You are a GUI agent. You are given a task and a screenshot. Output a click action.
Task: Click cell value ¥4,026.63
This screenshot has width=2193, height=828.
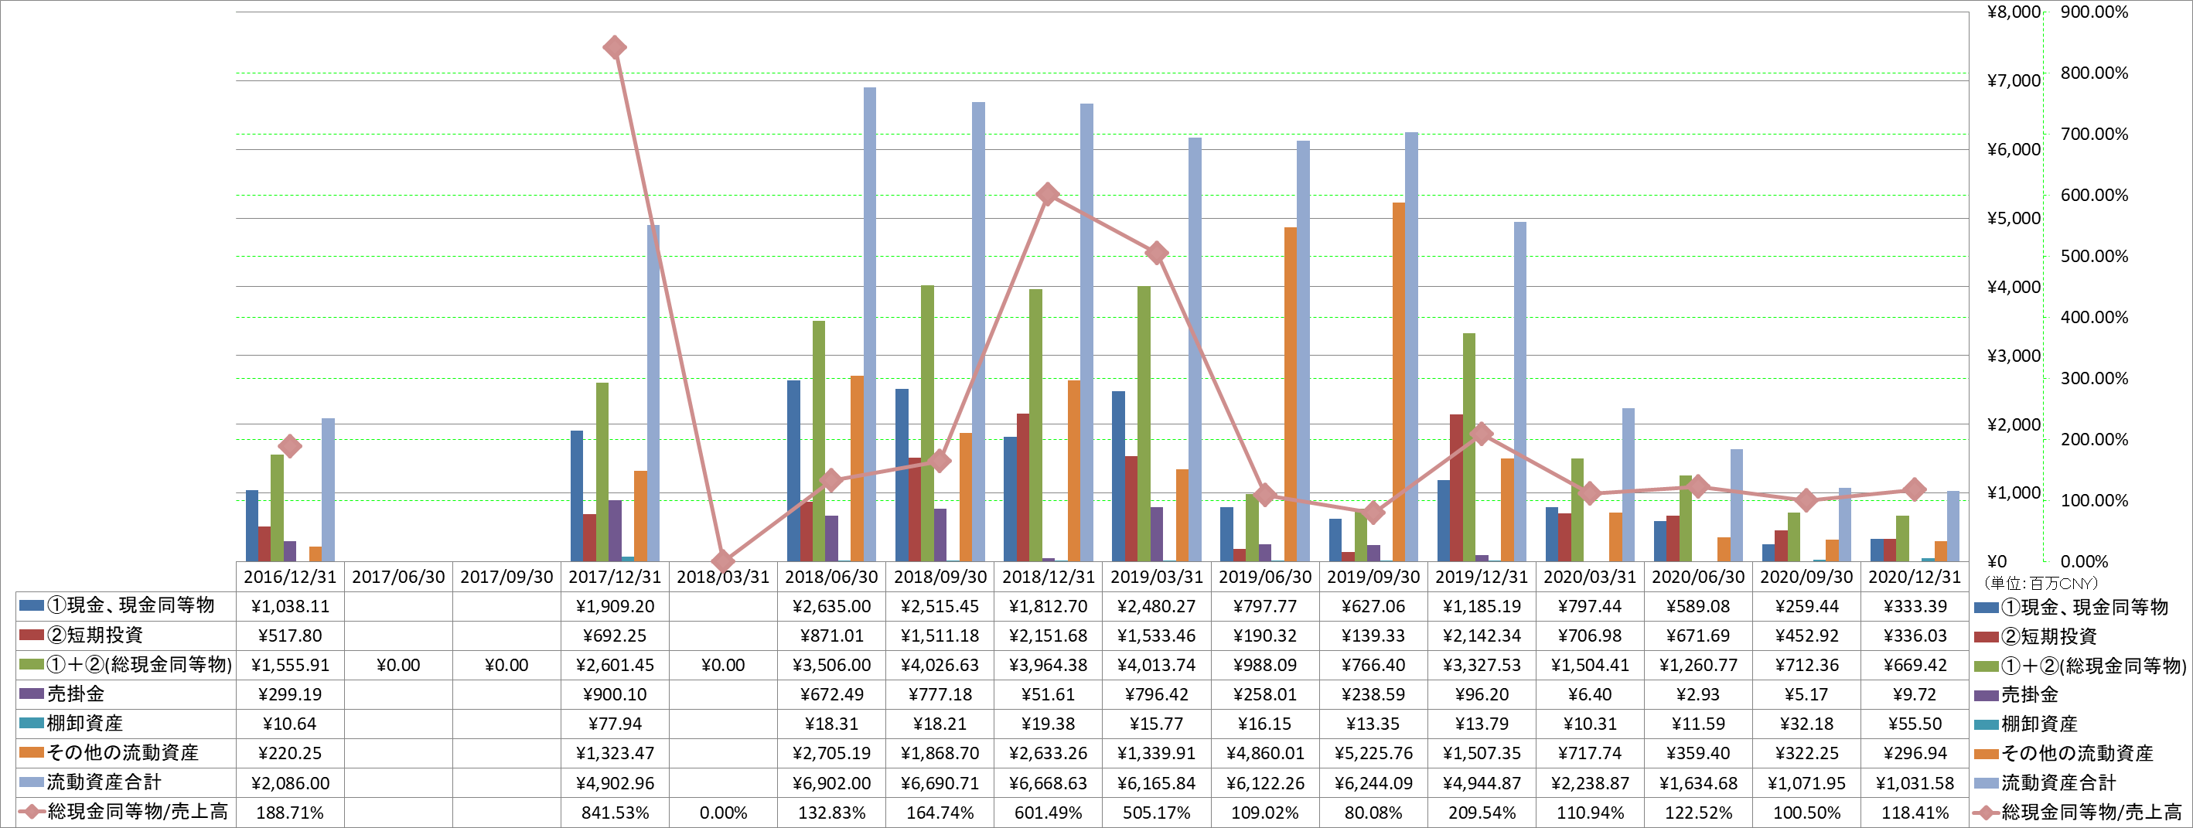coord(940,666)
